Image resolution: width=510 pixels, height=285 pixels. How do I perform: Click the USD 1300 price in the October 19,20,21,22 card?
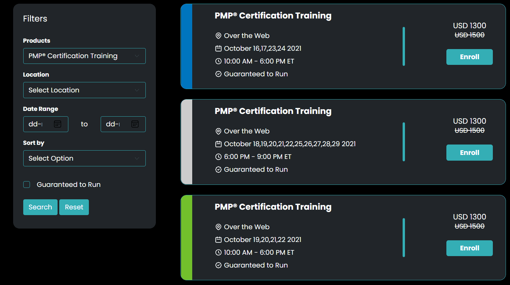click(470, 217)
